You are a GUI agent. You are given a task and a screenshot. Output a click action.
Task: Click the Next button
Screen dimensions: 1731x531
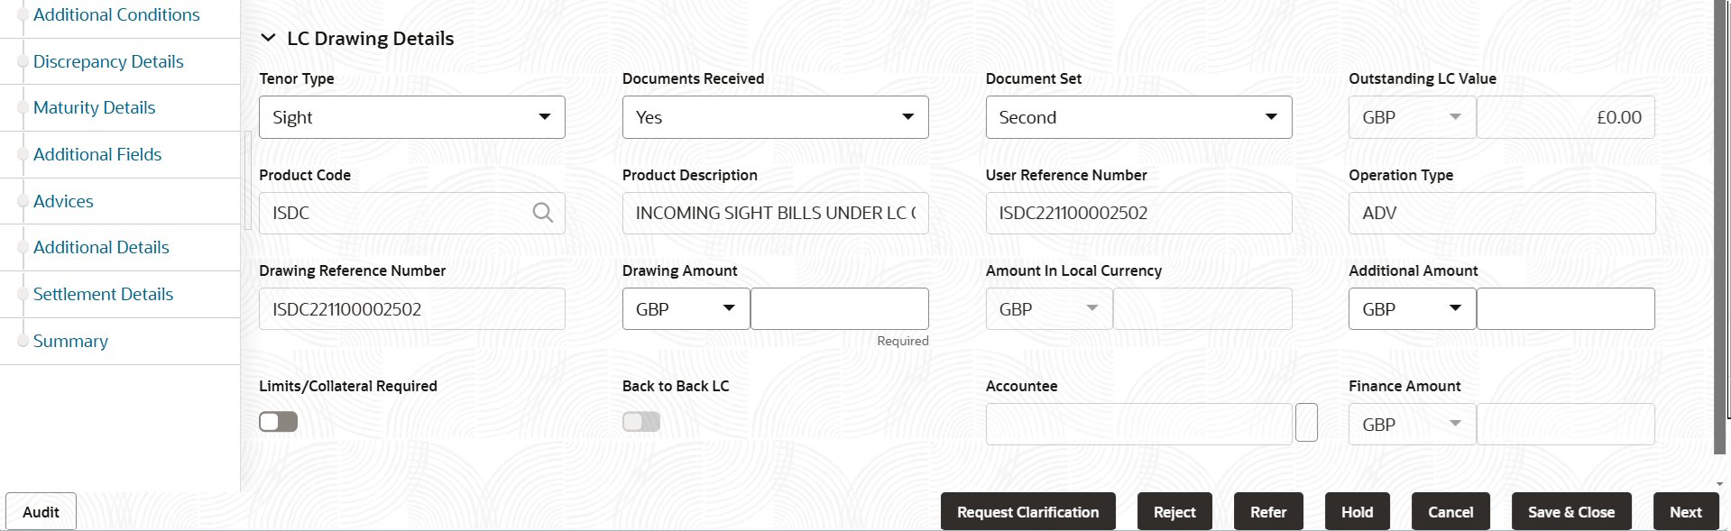pyautogui.click(x=1685, y=511)
